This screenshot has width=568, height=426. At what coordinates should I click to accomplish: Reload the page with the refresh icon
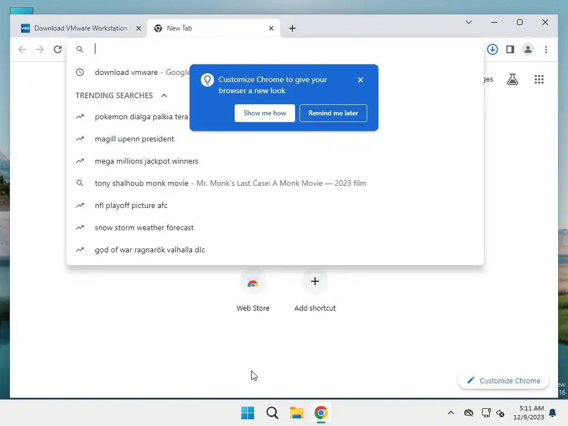(58, 49)
